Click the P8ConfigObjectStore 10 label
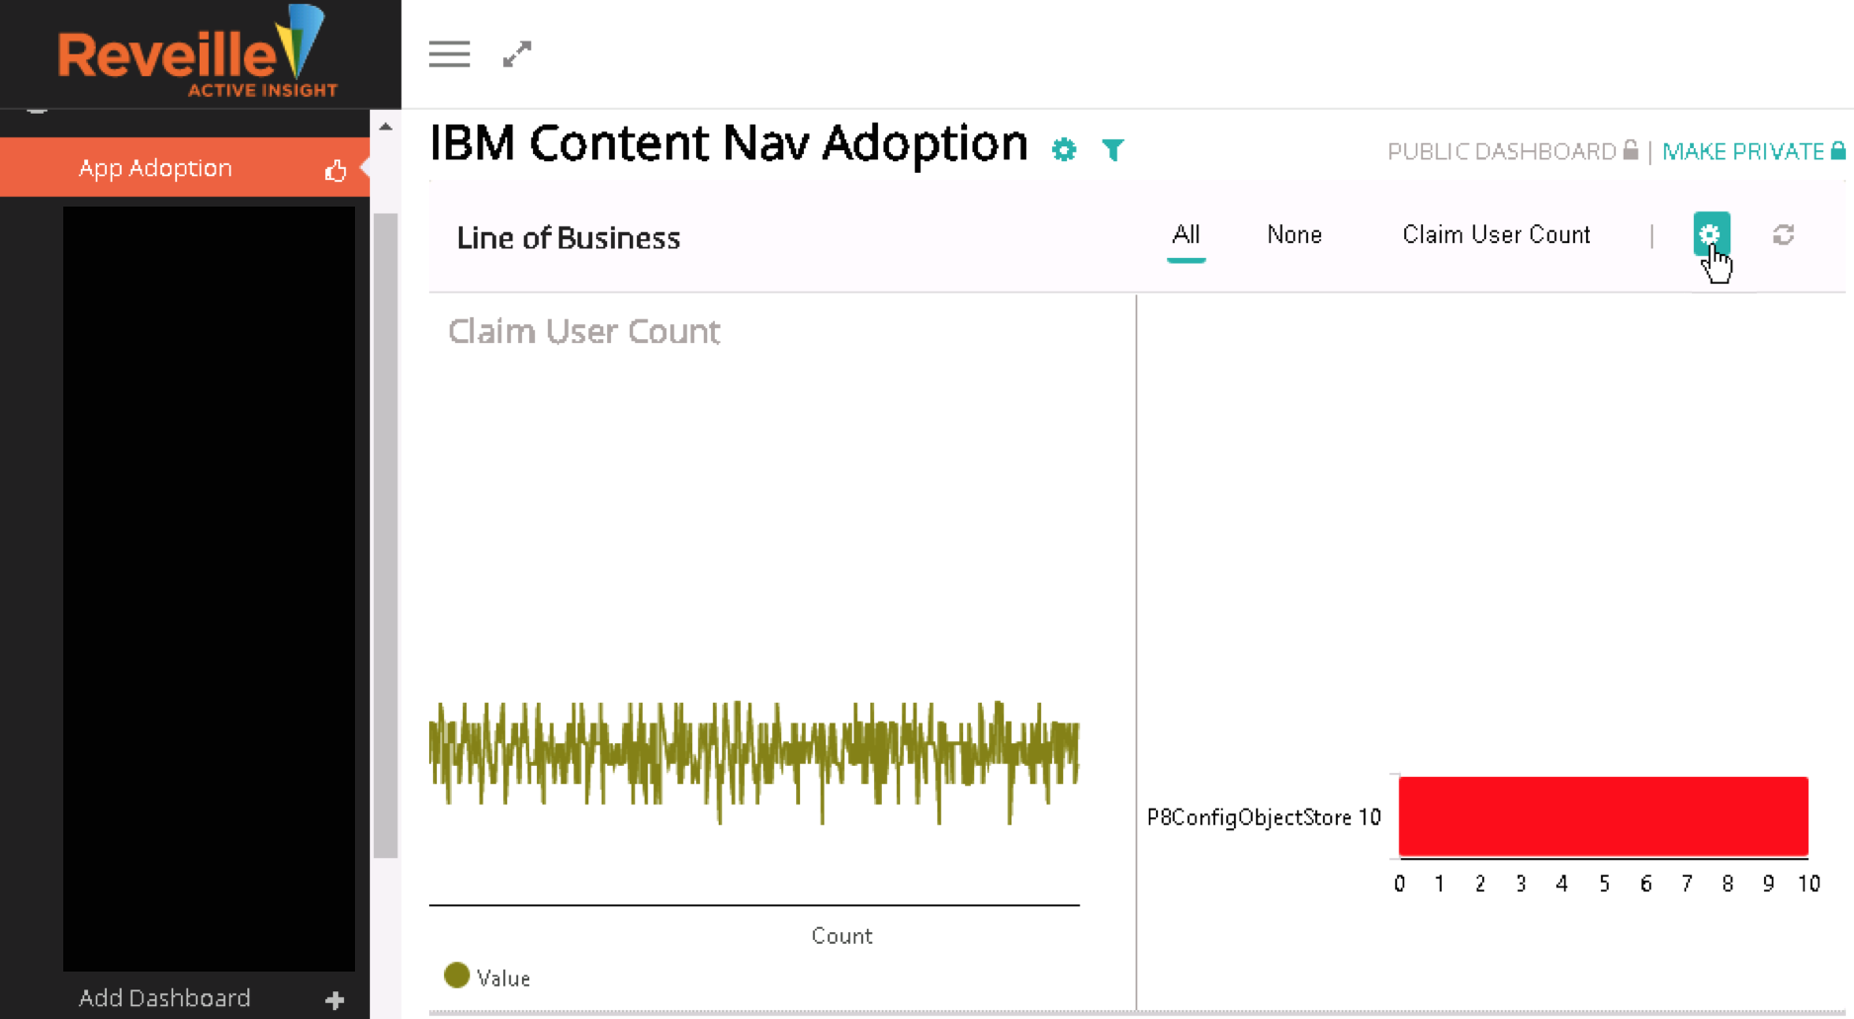The width and height of the screenshot is (1854, 1019). [x=1264, y=817]
